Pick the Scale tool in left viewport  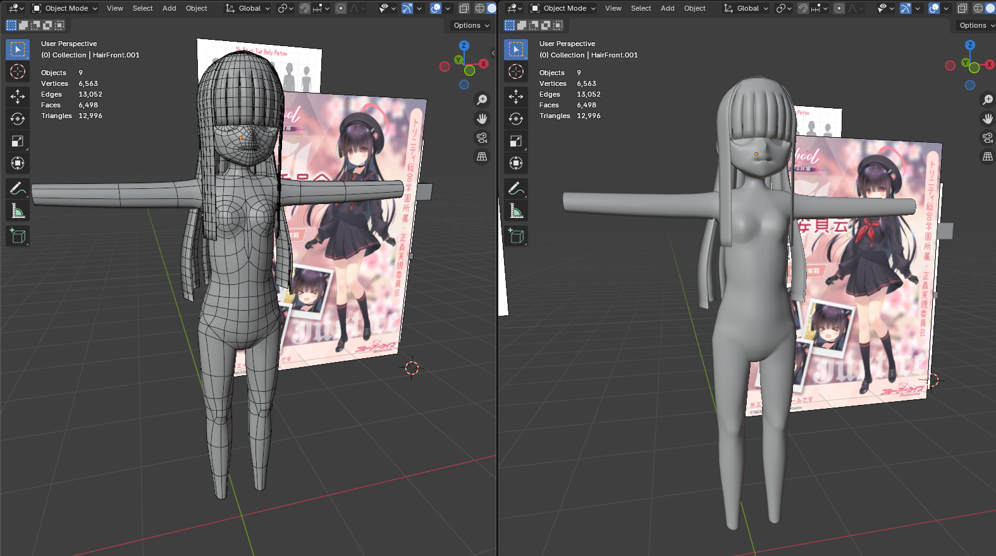(18, 142)
